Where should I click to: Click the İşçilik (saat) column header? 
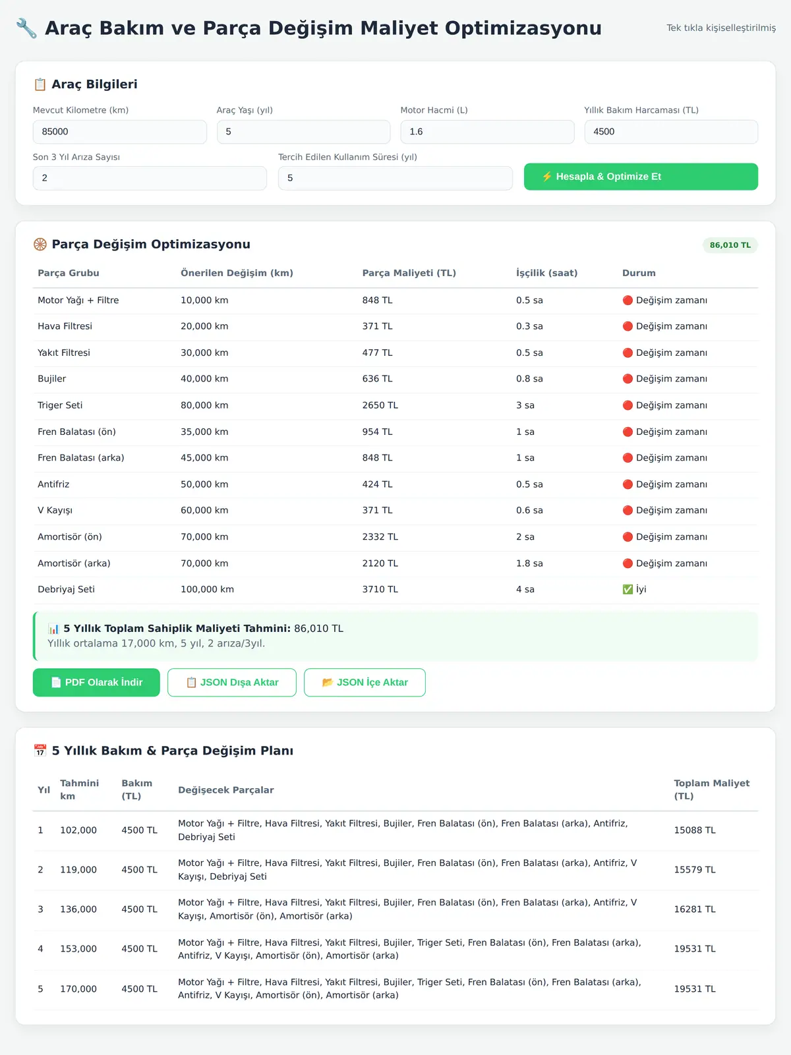click(546, 273)
